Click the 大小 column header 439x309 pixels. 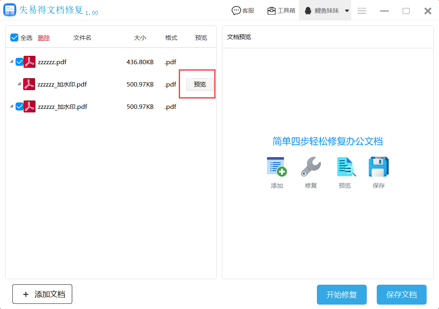[140, 38]
